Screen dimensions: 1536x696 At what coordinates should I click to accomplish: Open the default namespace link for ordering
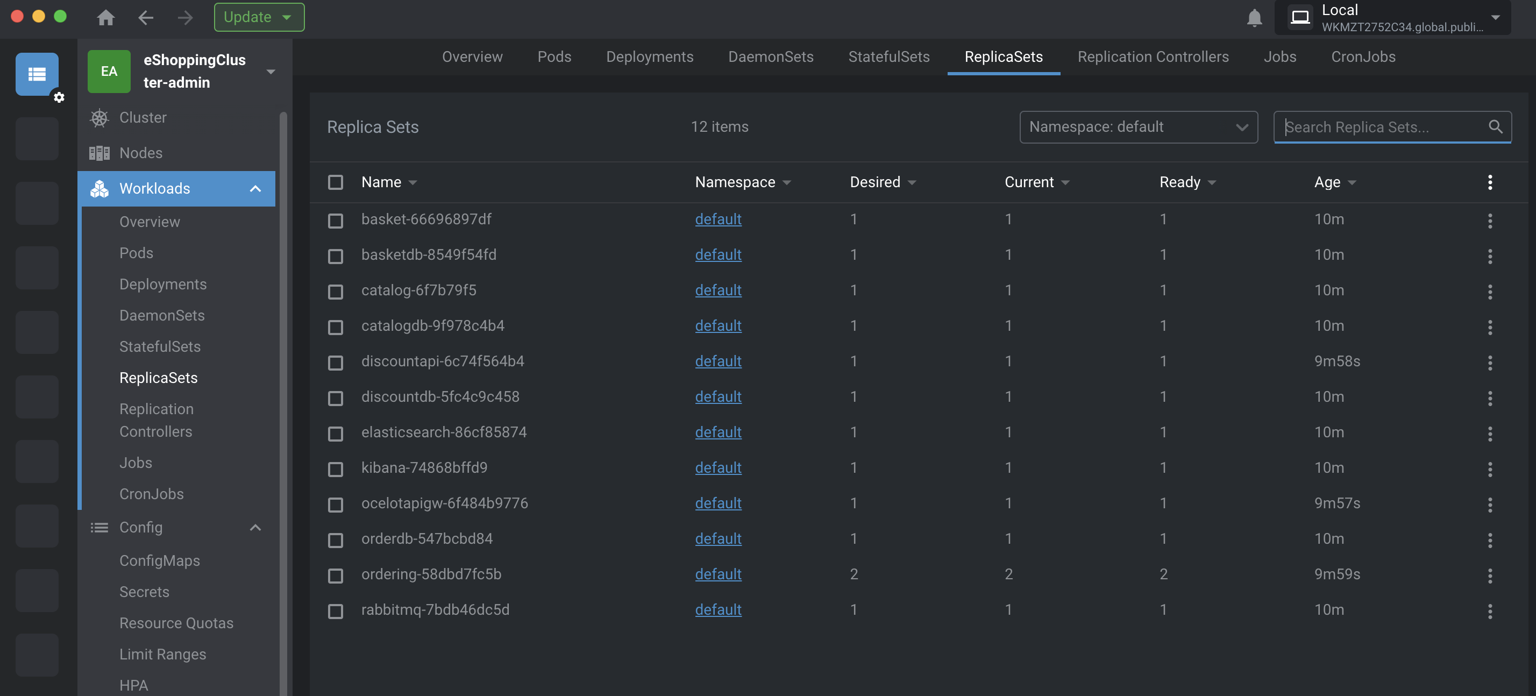[718, 574]
